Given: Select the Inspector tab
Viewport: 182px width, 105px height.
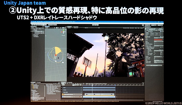Looking at the screenshot, I should tap(148, 27).
